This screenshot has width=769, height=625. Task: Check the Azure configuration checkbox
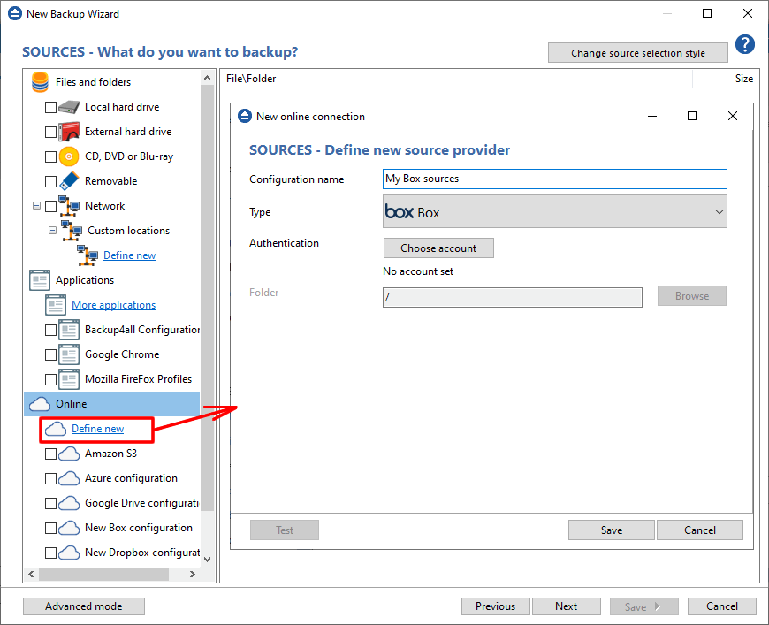click(x=50, y=478)
